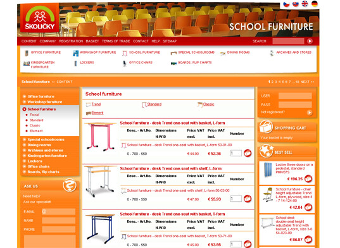Click the CONTENT breadcrumb

pyautogui.click(x=65, y=82)
